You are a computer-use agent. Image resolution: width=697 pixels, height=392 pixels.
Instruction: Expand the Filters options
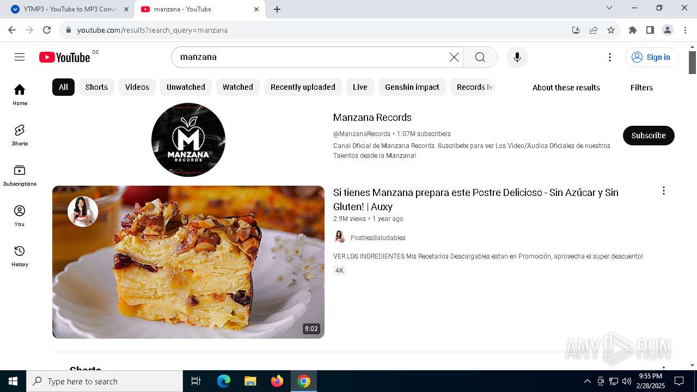pyautogui.click(x=641, y=88)
